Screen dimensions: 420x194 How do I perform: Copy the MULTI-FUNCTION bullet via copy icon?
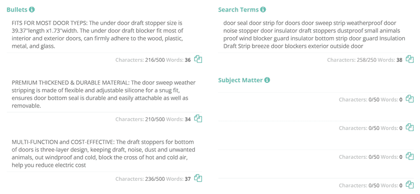(198, 178)
